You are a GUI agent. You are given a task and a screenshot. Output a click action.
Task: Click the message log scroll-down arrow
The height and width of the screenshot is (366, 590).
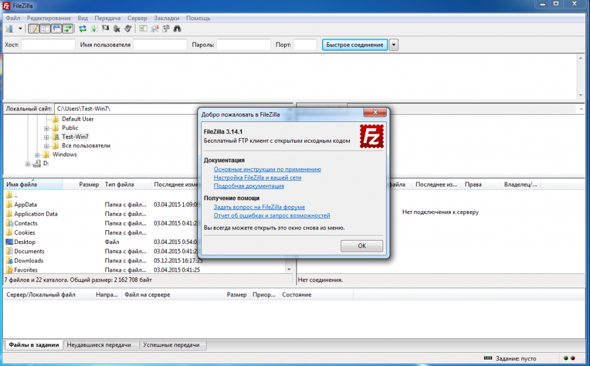click(x=581, y=95)
